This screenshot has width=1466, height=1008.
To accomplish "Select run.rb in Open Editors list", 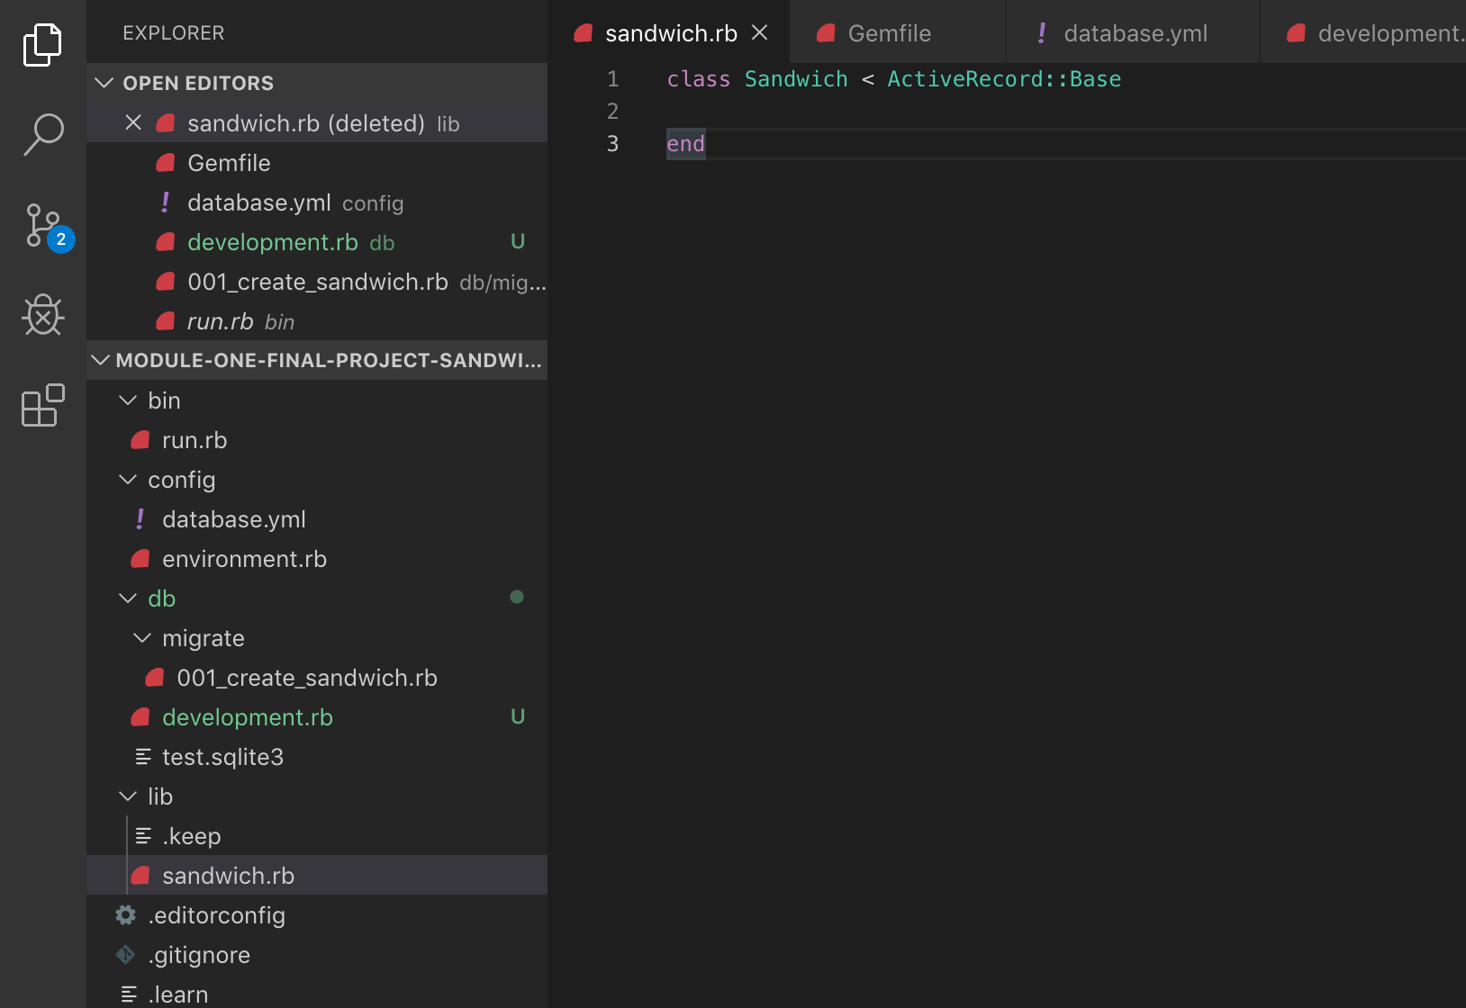I will pyautogui.click(x=221, y=321).
